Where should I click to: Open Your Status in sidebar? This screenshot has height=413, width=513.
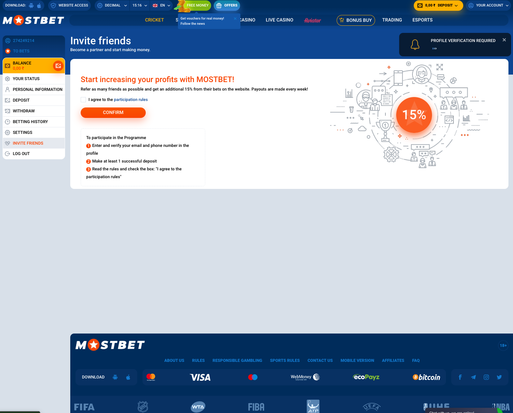[34, 79]
